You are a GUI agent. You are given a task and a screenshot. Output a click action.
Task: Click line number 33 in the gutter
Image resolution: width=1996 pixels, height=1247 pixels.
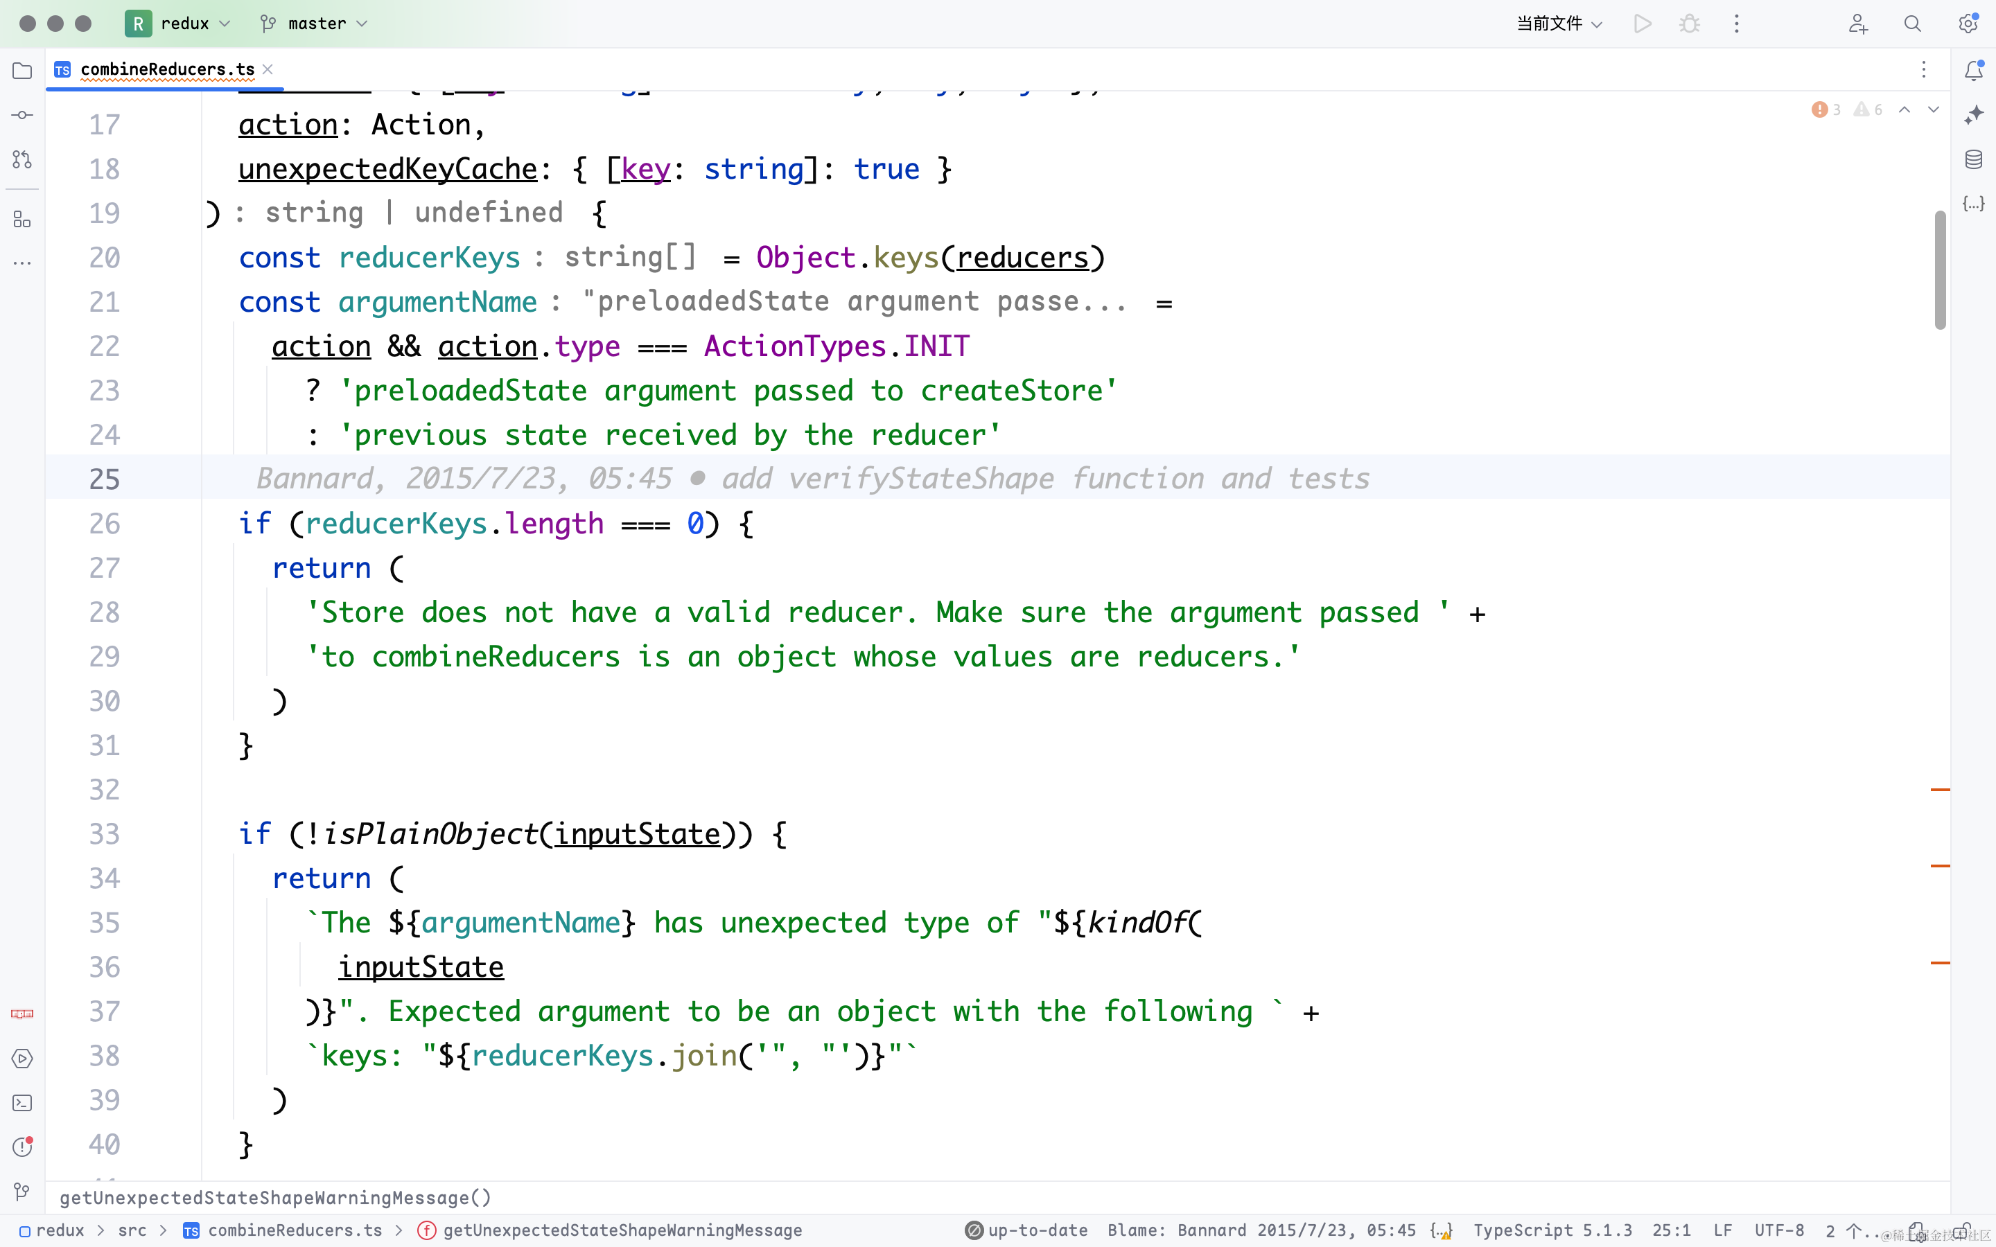click(104, 834)
